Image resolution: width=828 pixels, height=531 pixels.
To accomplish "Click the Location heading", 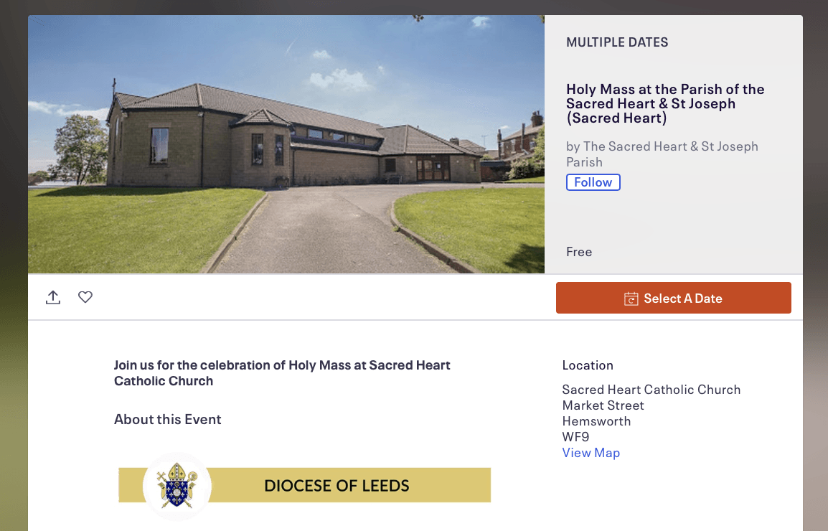I will pos(588,365).
